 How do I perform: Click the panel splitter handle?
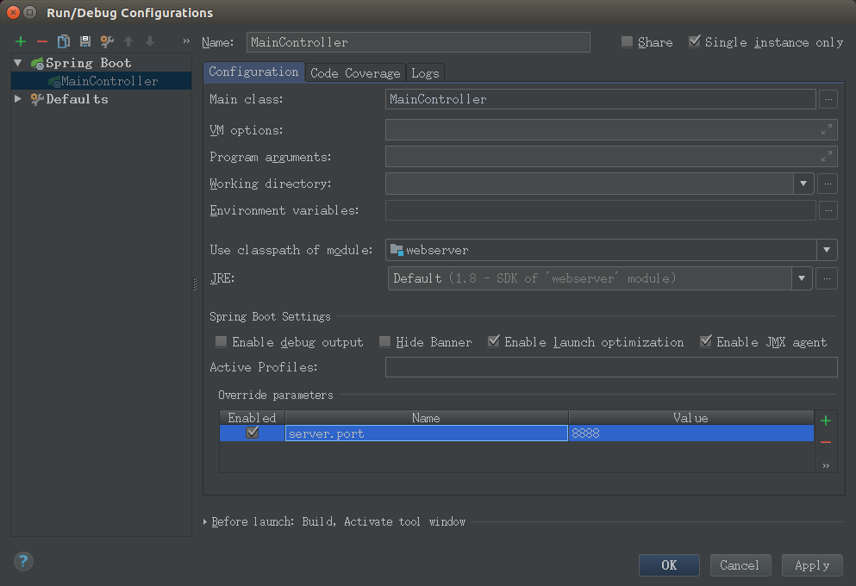196,284
